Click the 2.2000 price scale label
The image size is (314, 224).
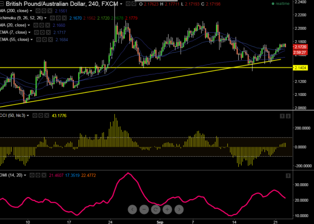click(301, 28)
